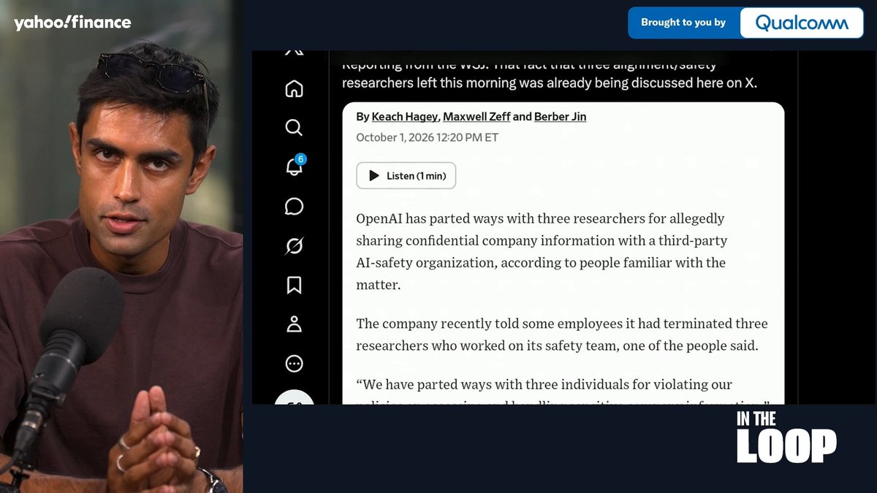877x493 pixels.
Task: Click the yahoo!finance logo
Action: coord(72,23)
